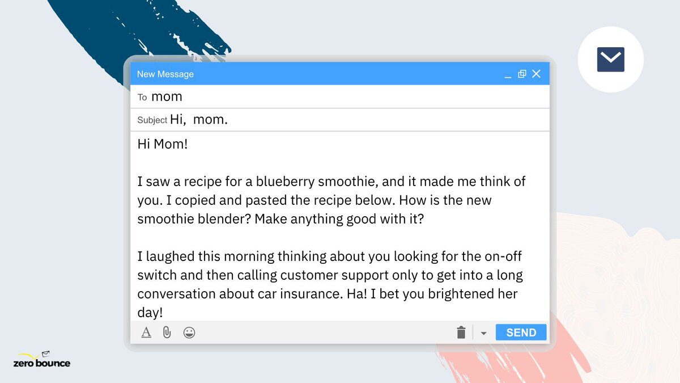The image size is (680, 383).
Task: Click the pop-out window icon
Action: tap(522, 73)
